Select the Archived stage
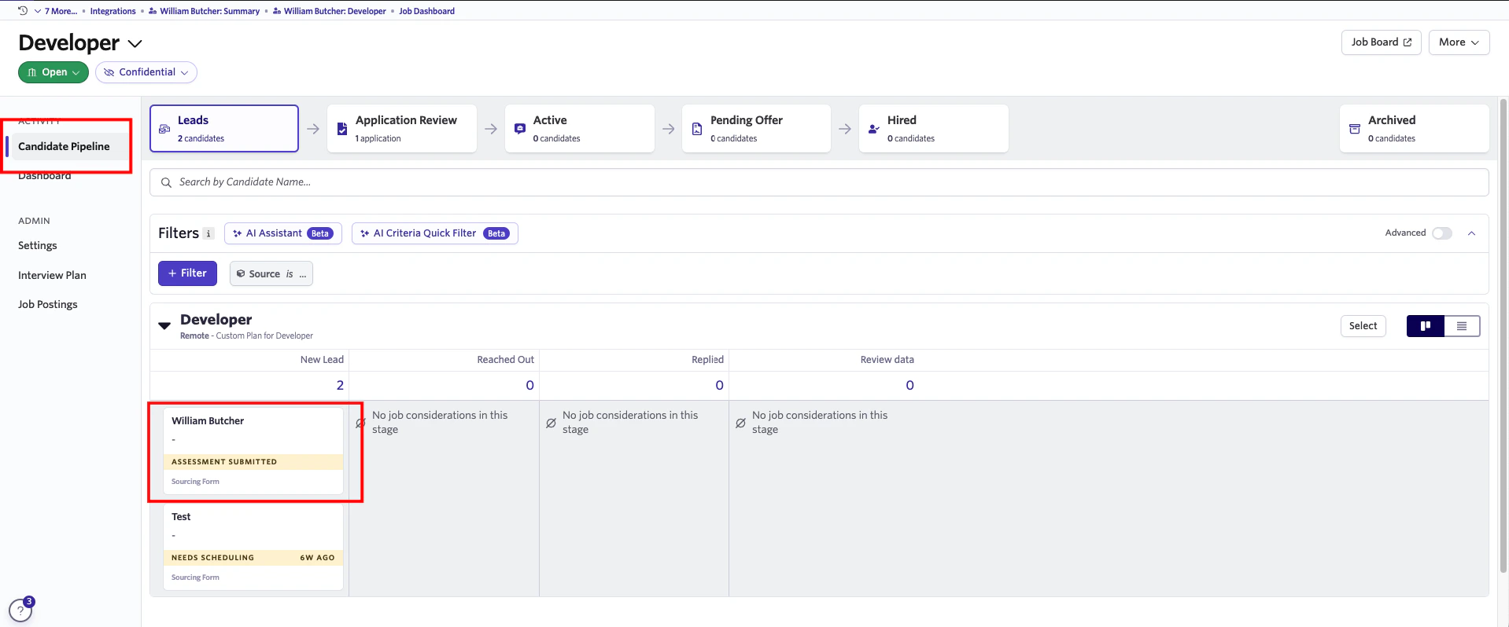The height and width of the screenshot is (627, 1509). pos(1415,128)
